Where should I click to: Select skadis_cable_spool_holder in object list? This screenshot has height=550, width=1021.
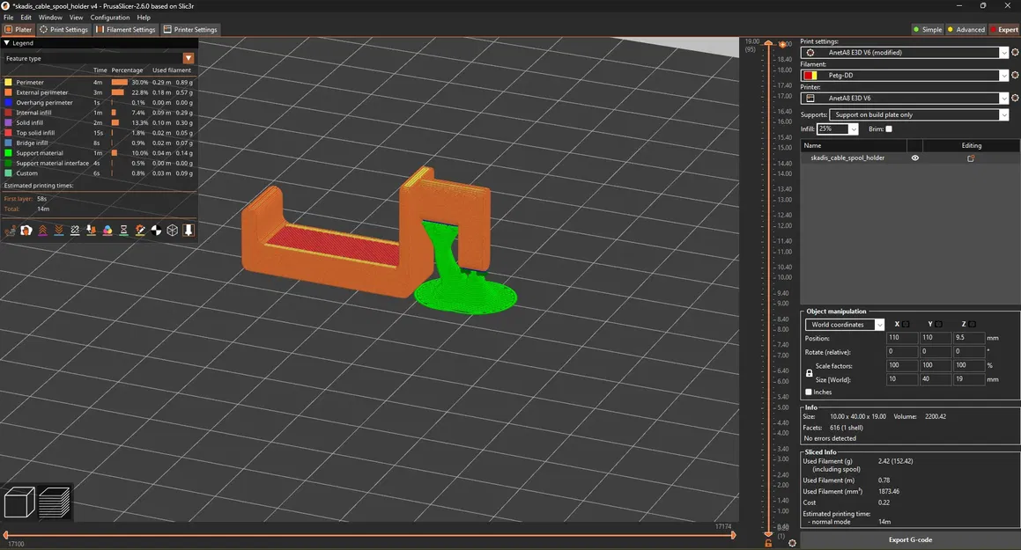pyautogui.click(x=847, y=158)
